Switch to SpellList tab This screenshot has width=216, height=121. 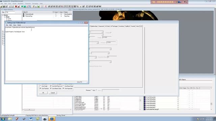click(128, 26)
